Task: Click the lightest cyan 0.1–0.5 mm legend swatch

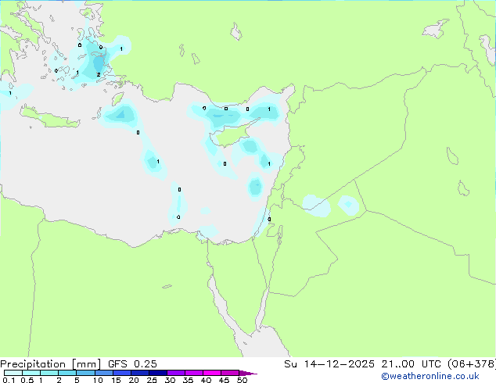Action: (13, 373)
